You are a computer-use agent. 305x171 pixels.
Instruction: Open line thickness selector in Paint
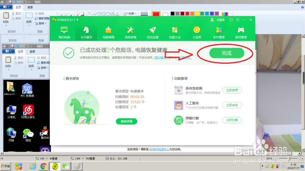[x=144, y=14]
